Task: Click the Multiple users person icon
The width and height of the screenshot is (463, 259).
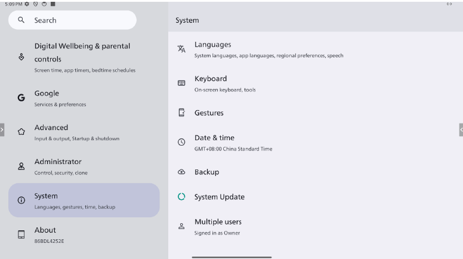Action: 181,226
